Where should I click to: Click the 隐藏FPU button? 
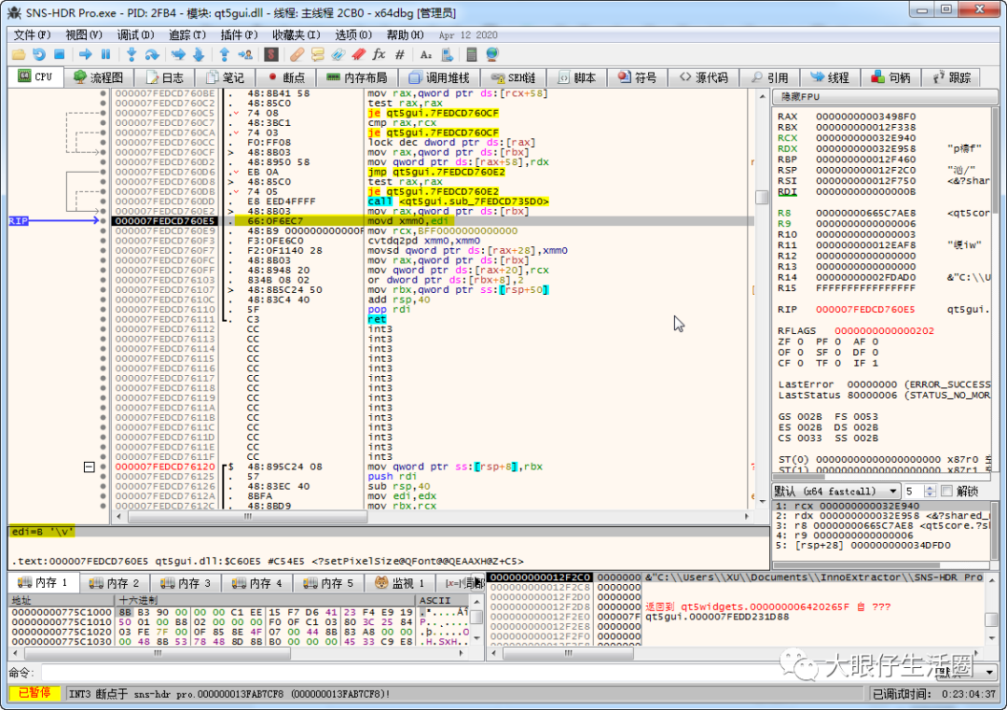(885, 97)
